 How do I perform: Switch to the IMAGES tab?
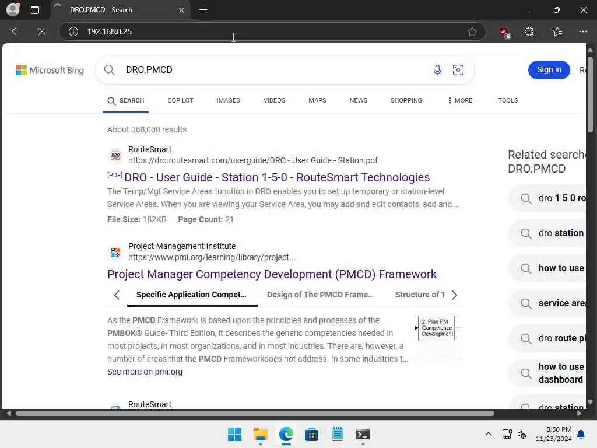tap(228, 100)
